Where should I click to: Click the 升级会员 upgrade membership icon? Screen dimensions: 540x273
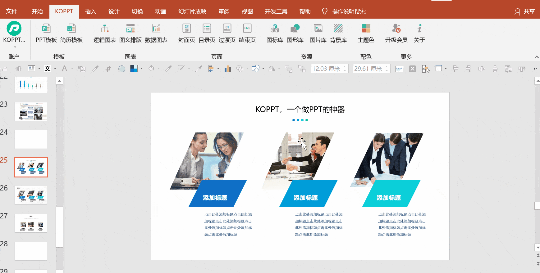pos(396,33)
